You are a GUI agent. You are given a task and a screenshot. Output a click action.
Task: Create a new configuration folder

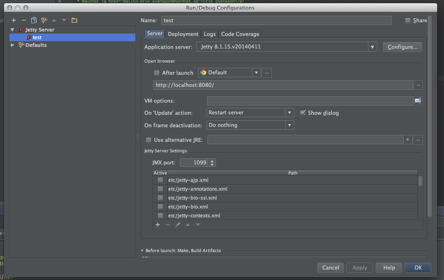(74, 20)
